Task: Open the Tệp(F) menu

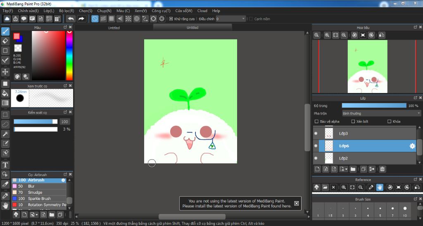Action: 8,11
